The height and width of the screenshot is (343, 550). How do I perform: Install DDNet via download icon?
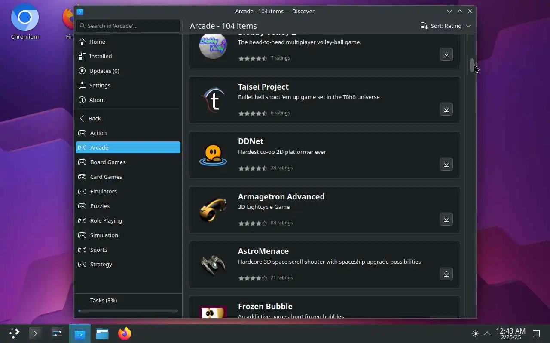446,164
